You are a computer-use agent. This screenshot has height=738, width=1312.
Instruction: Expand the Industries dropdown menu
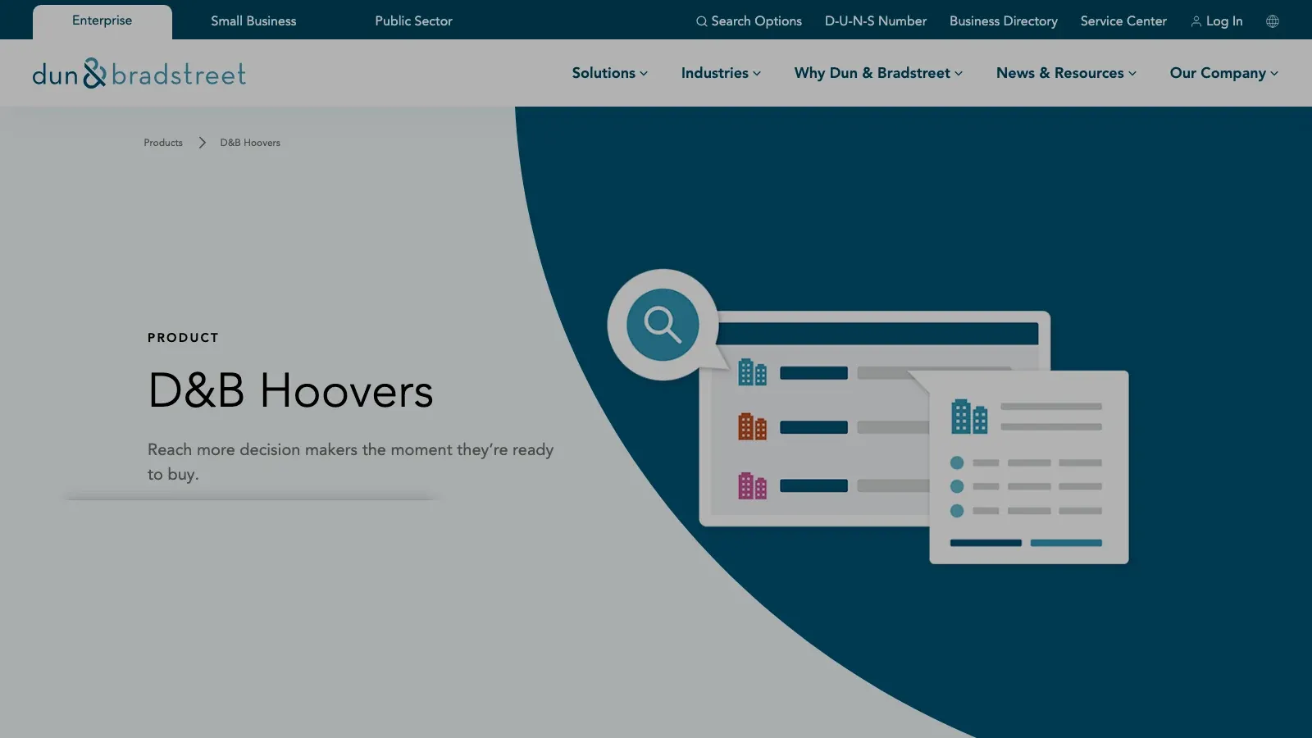721,73
